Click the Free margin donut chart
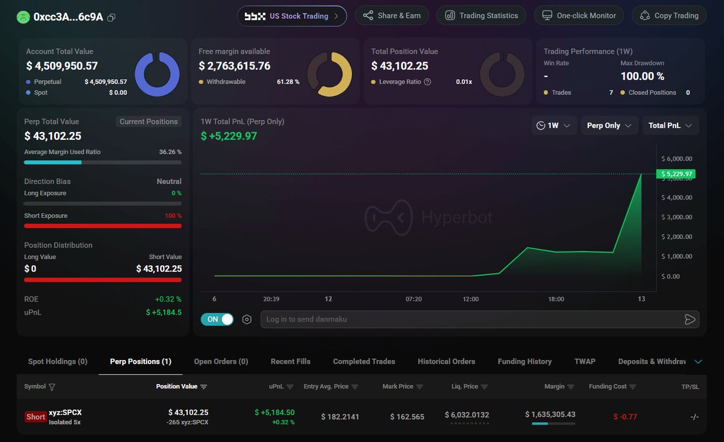 (x=329, y=74)
